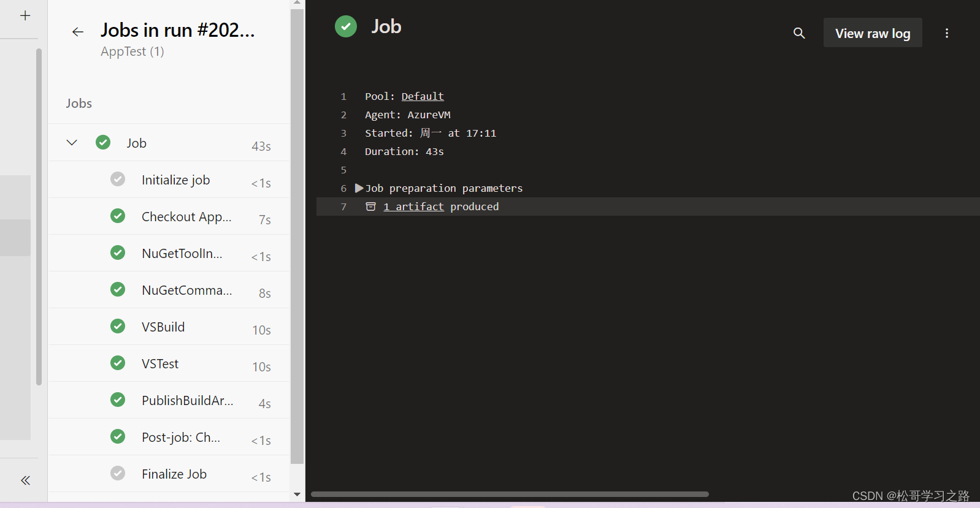Click the 43s duration of Job

261,146
